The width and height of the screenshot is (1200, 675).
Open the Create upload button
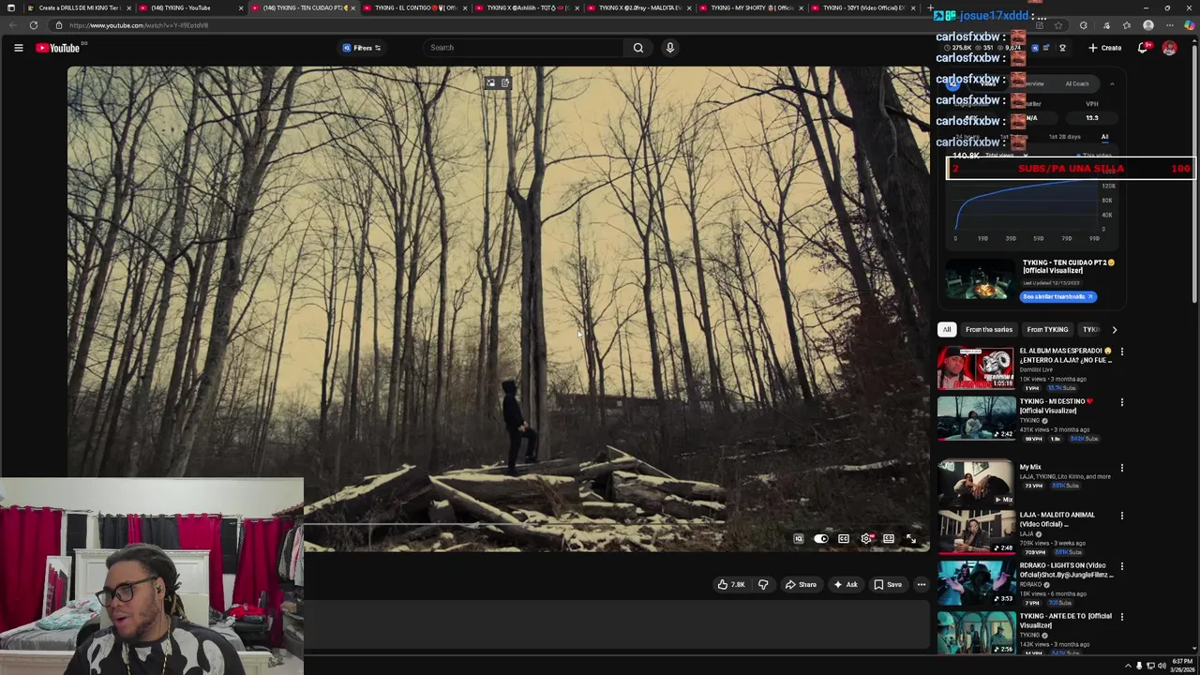coord(1104,48)
